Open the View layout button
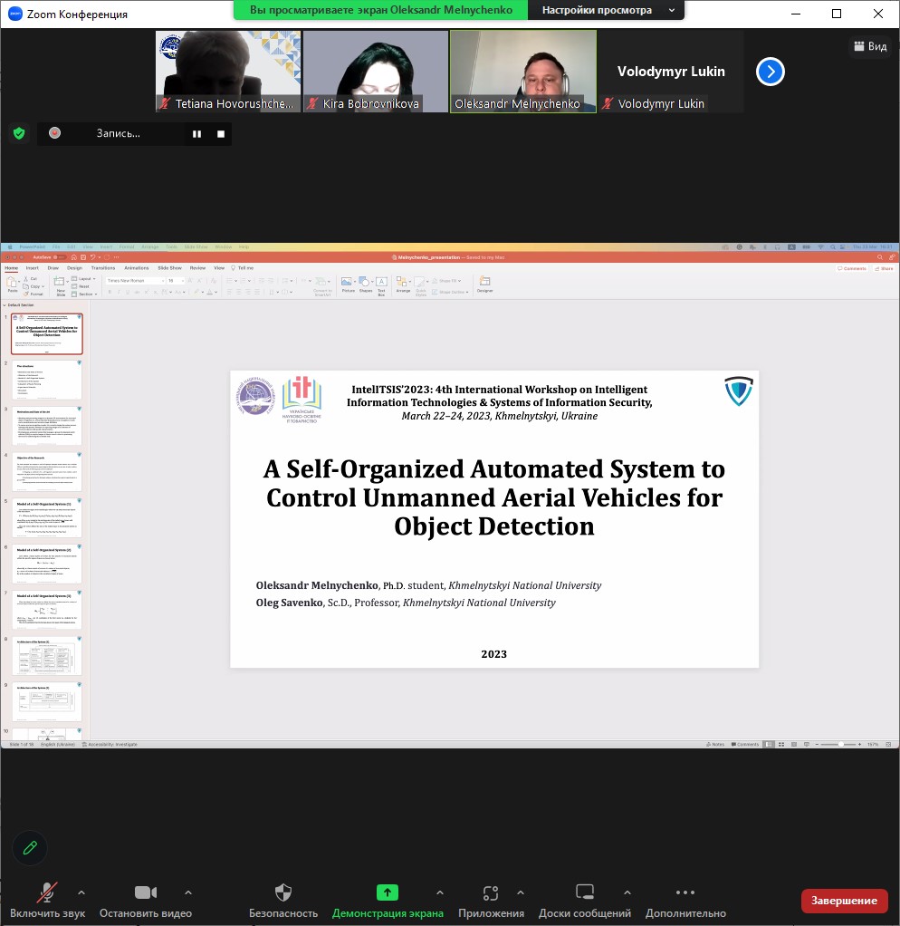This screenshot has width=900, height=926. [869, 46]
